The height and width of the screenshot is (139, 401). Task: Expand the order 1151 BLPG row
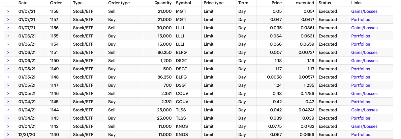pos(8,52)
